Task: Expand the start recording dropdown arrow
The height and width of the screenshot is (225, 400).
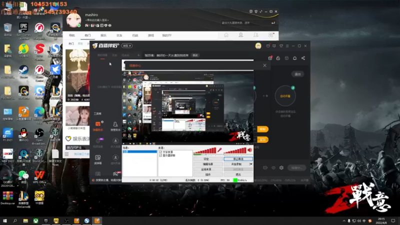Action: [251, 164]
